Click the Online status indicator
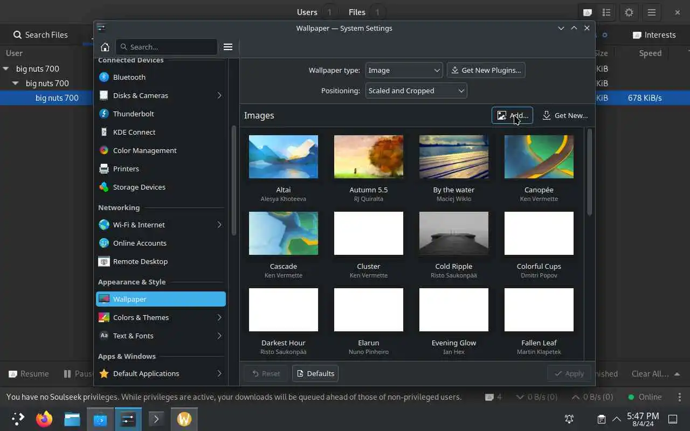This screenshot has height=431, width=690. click(645, 397)
